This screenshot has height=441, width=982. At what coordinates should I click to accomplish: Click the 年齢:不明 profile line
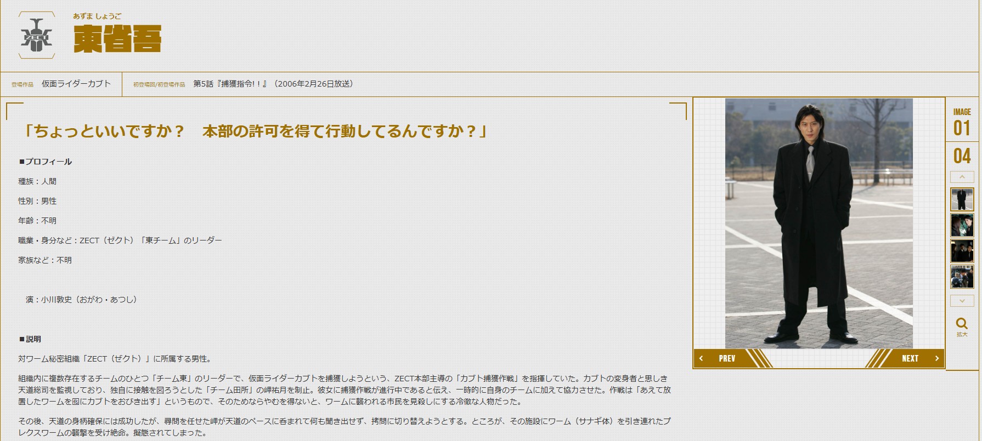click(37, 221)
